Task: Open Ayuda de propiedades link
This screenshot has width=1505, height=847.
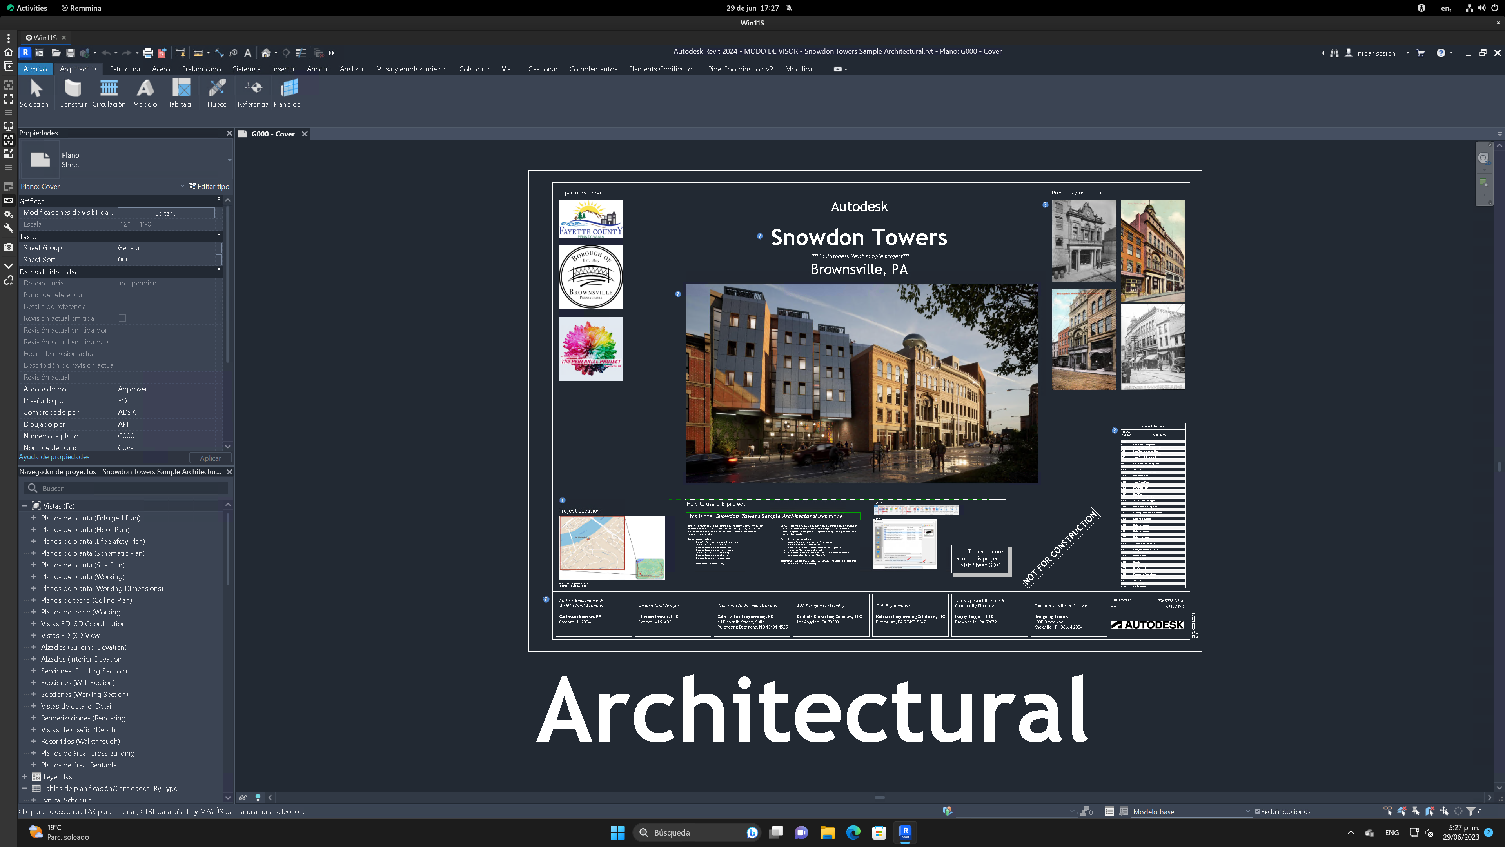Action: 54,456
